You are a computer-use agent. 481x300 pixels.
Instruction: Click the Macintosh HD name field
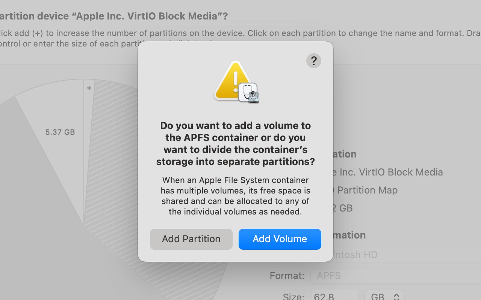point(395,255)
